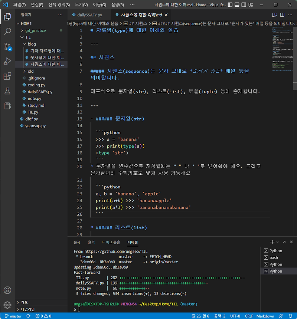Maximize the terminal panel with the chevron
Screen dimensions: 297x319
284,242
